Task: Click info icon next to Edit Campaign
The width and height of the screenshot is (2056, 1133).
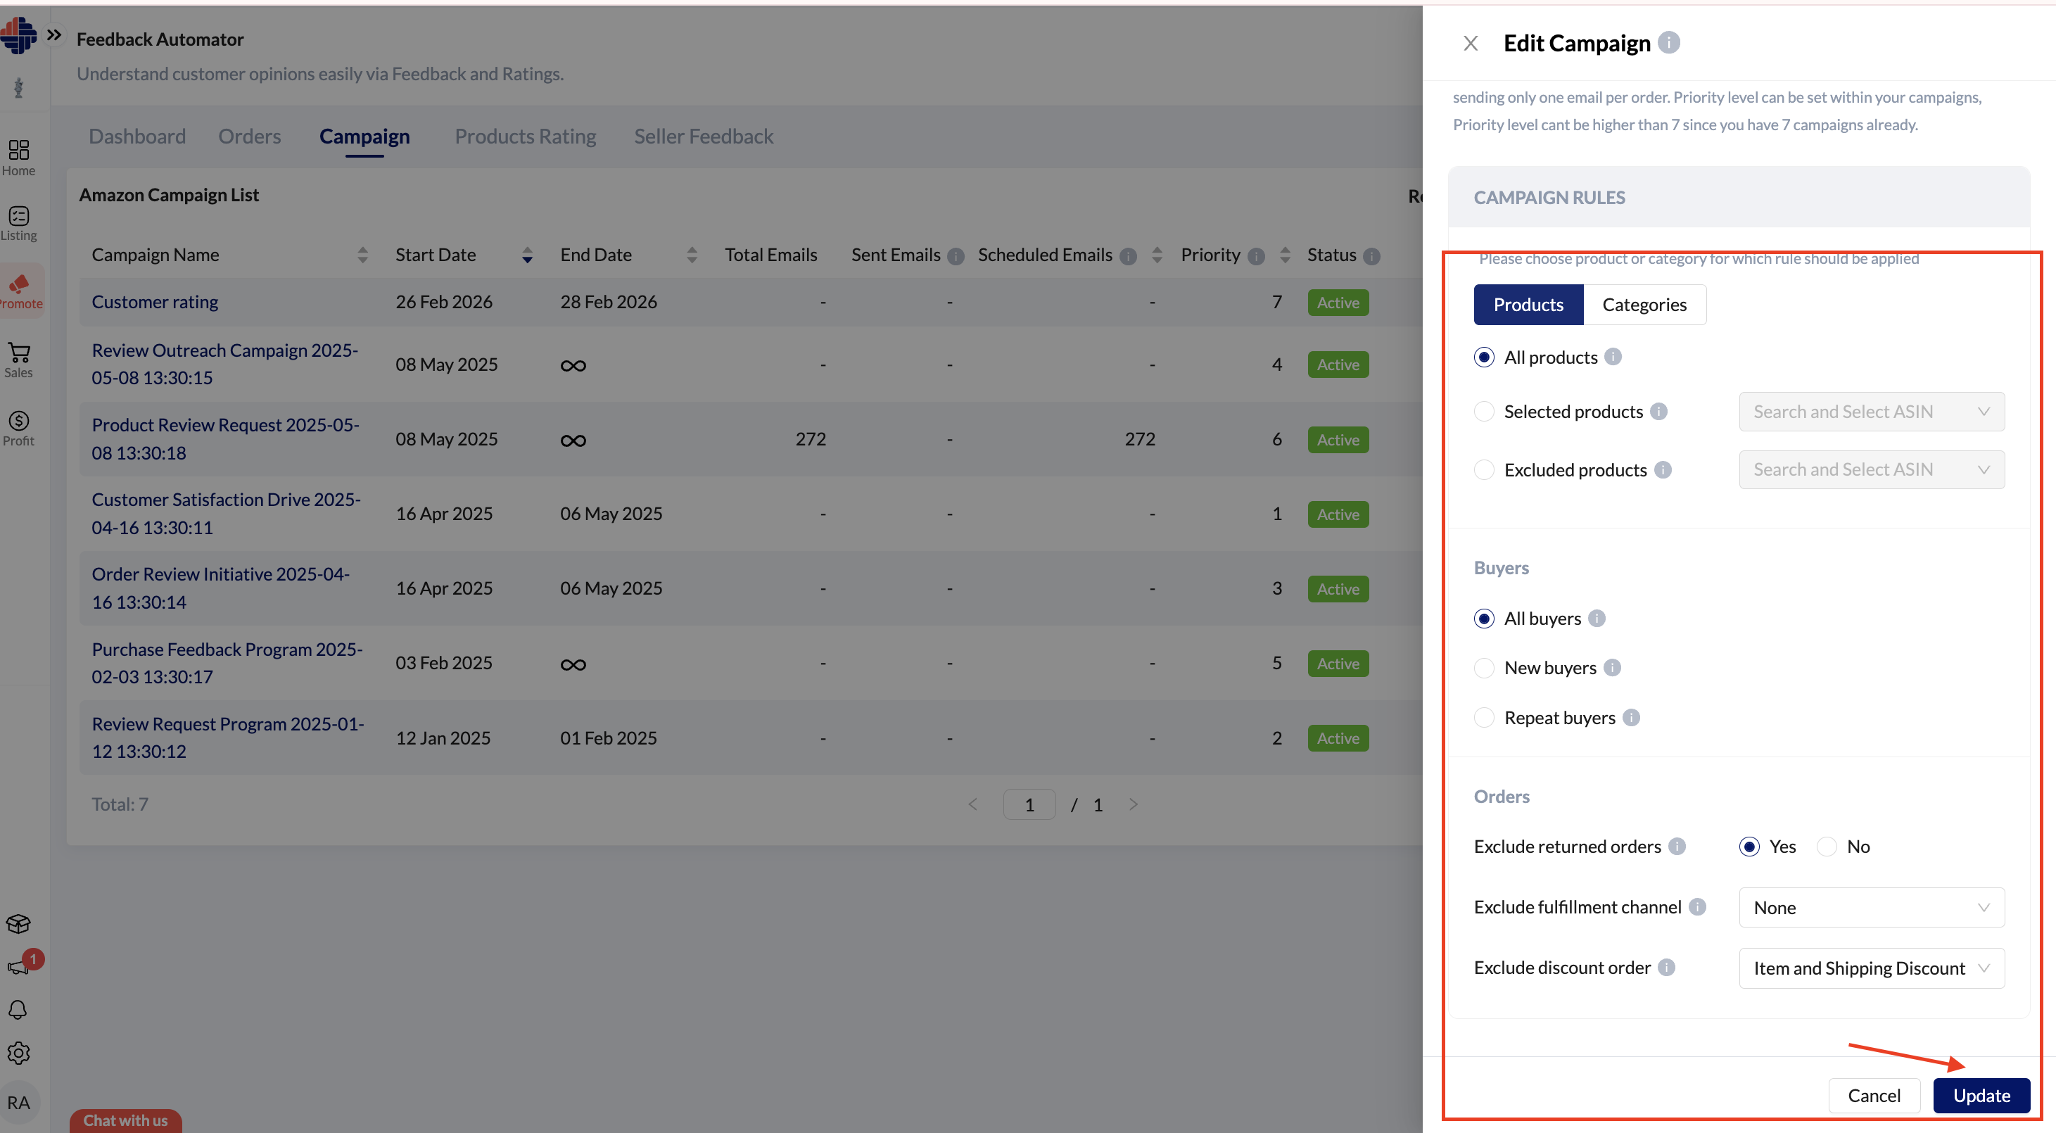Action: coord(1668,42)
